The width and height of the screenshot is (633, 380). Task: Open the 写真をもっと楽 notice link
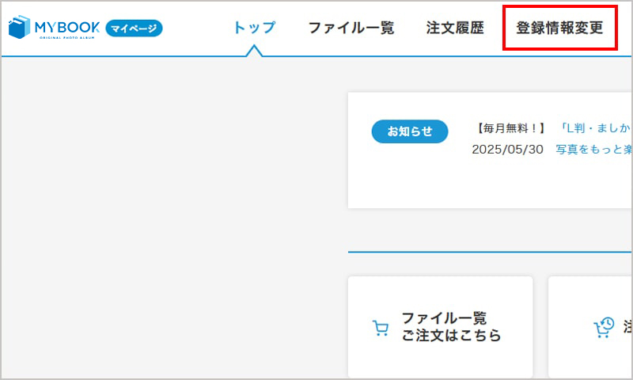pos(594,150)
